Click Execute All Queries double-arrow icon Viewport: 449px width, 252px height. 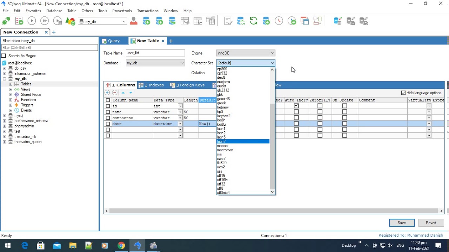[x=45, y=21]
